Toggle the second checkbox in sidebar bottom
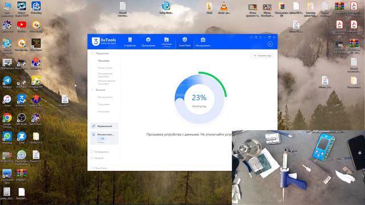The width and height of the screenshot is (365, 205). point(92,158)
